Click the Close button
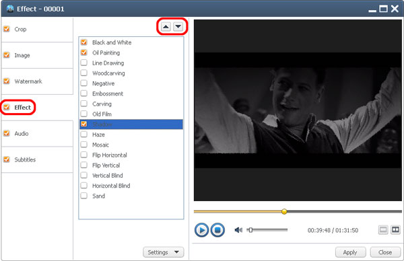 pyautogui.click(x=385, y=252)
